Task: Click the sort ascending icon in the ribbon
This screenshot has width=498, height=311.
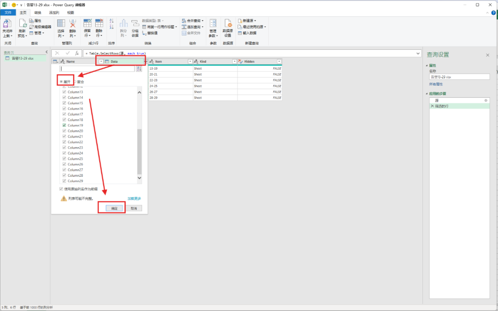Action: coord(112,21)
